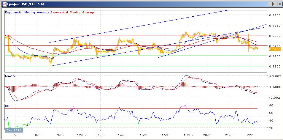Click the Сен 2016 month label
283x140 pixels.
[x=14, y=130]
